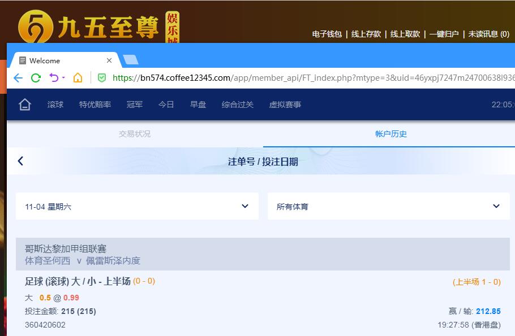
Task: Switch to 交易状况 tab
Action: click(135, 134)
